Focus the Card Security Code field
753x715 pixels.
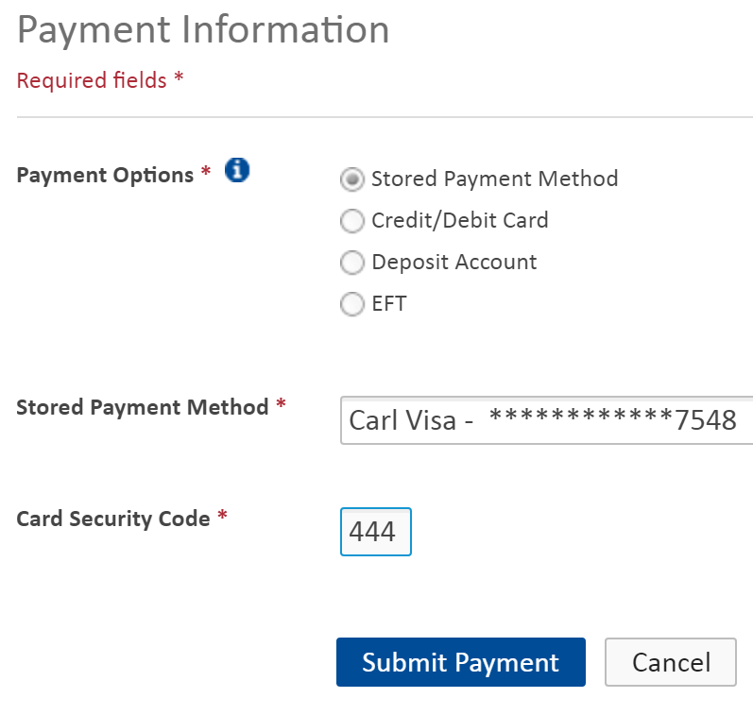coord(375,532)
